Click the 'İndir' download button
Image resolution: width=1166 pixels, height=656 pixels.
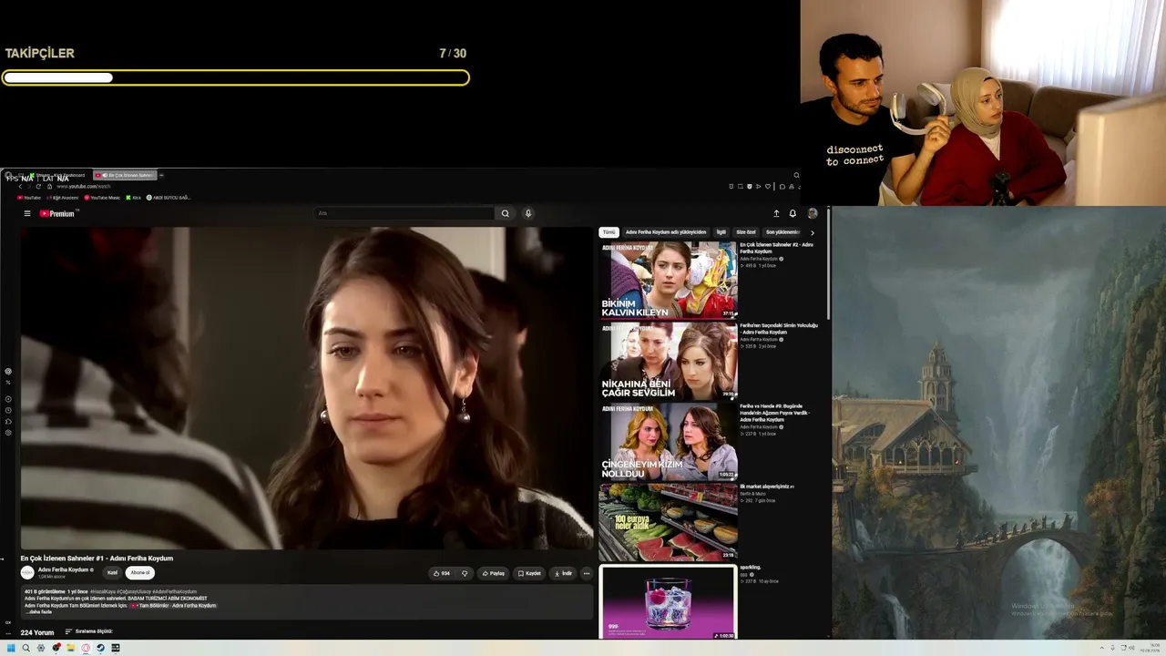pos(563,573)
